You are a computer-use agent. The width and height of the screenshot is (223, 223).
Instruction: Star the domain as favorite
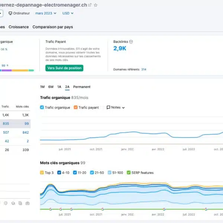click(x=96, y=5)
